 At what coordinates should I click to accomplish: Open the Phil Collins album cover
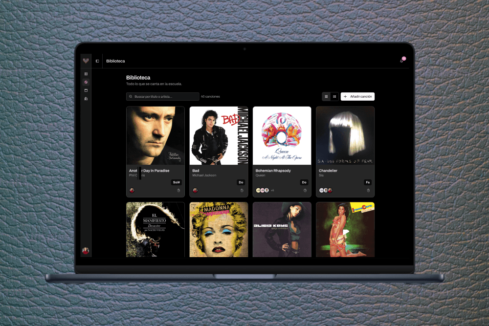156,135
